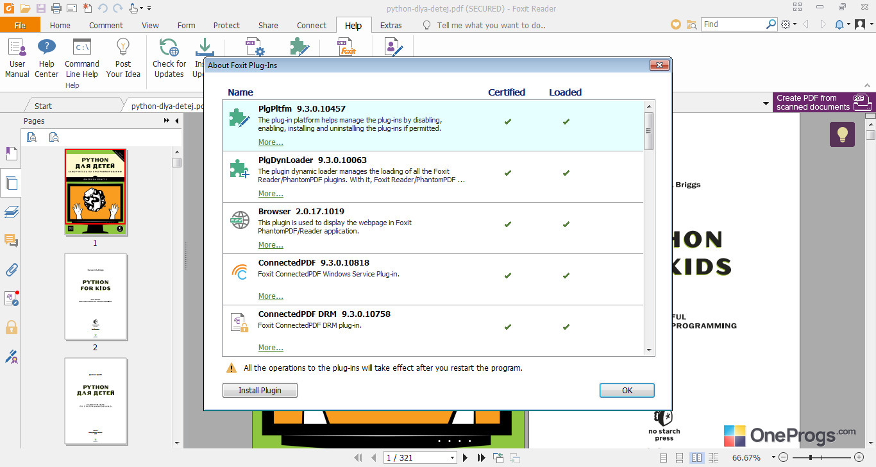Open the Digital Signatures panel in sidebar

[11, 356]
